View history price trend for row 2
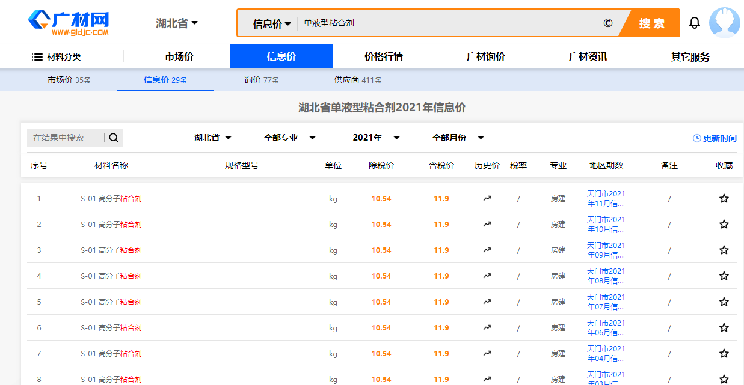The width and height of the screenshot is (744, 385). (x=487, y=224)
